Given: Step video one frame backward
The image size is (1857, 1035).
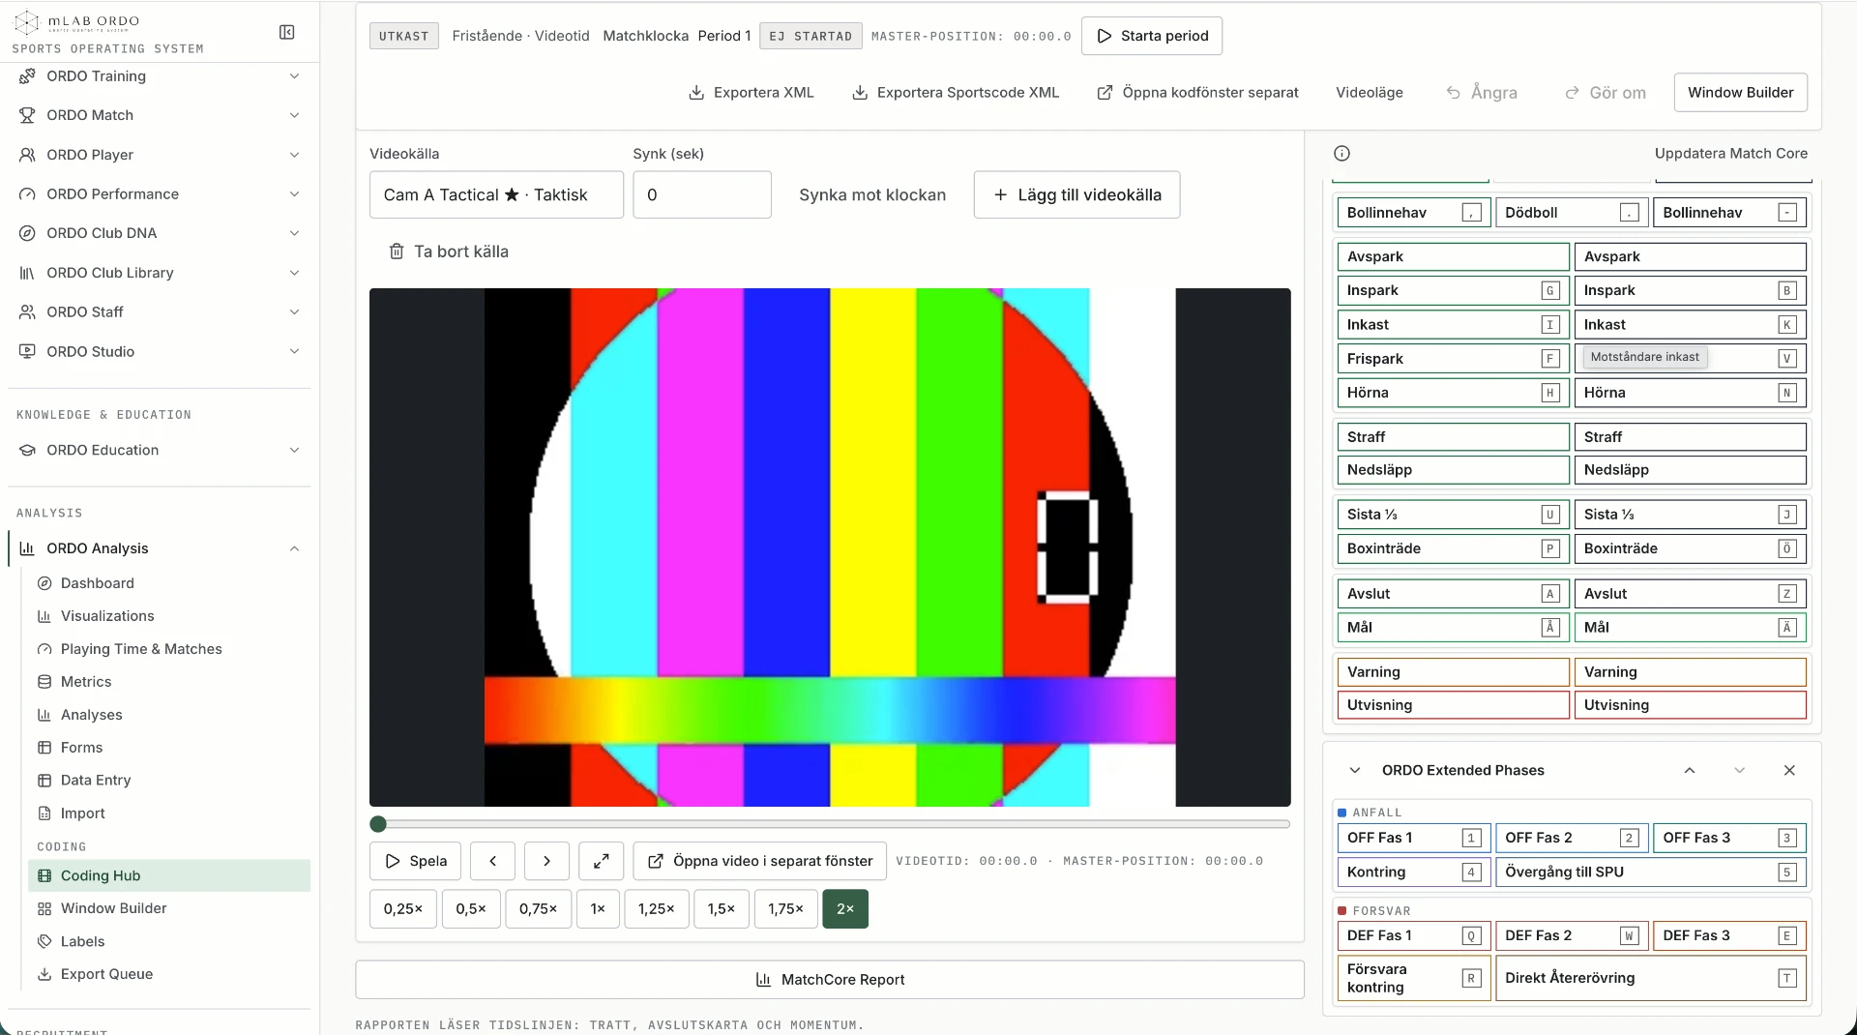Looking at the screenshot, I should 493,861.
